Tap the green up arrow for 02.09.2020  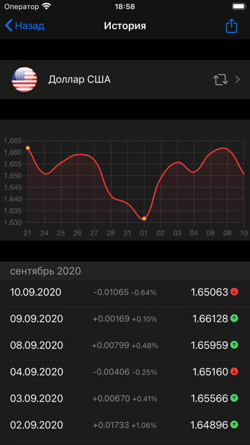click(x=234, y=425)
